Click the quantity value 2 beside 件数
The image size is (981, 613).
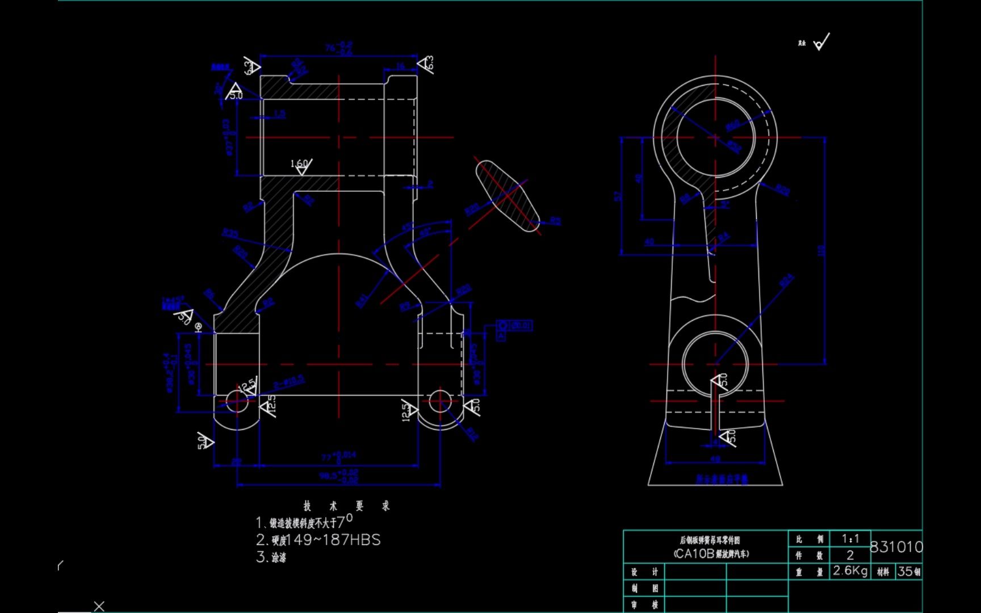pyautogui.click(x=850, y=555)
